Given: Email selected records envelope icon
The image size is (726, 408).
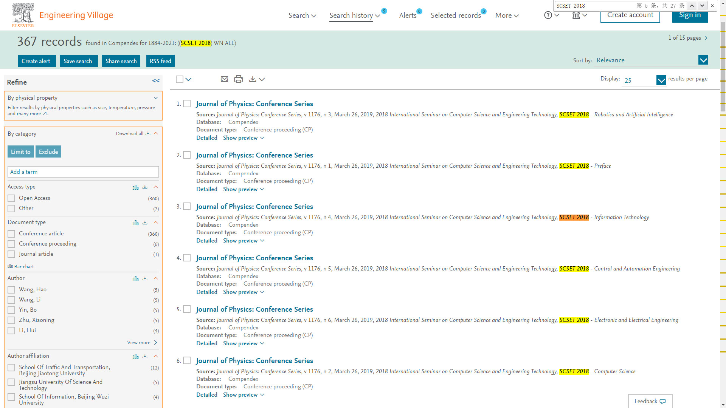Looking at the screenshot, I should click(224, 79).
